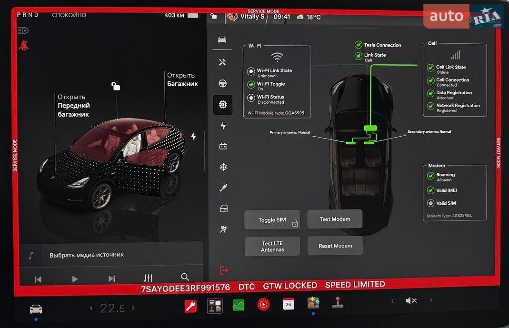Open the safety restraint seatbelt sidebar icon
Viewport: 509px width, 328px height.
[223, 188]
